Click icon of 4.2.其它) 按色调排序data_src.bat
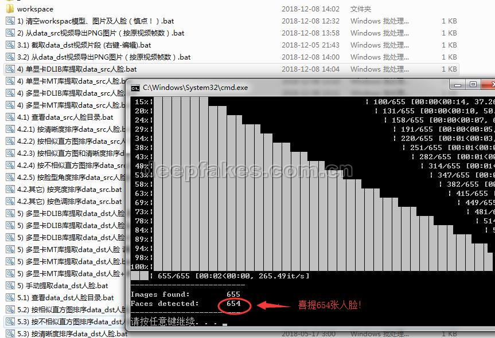Viewport: 495px width, 338px height. coord(10,201)
